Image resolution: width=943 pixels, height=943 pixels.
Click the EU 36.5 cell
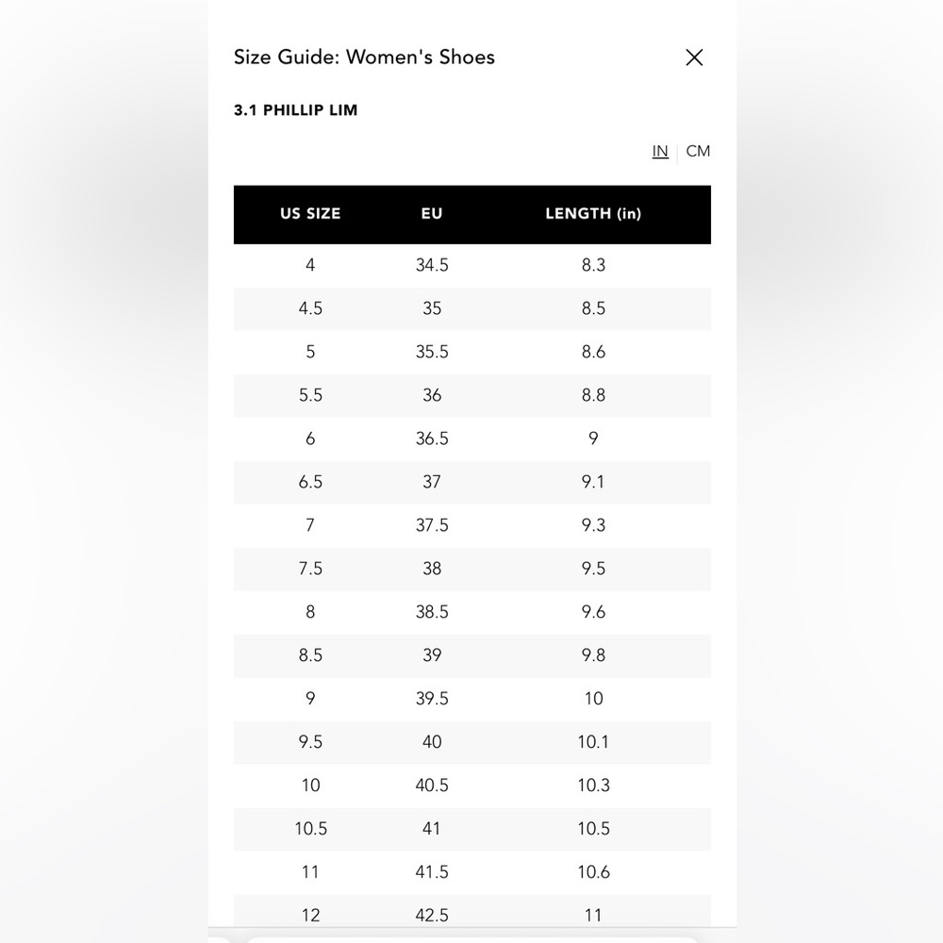tap(432, 438)
